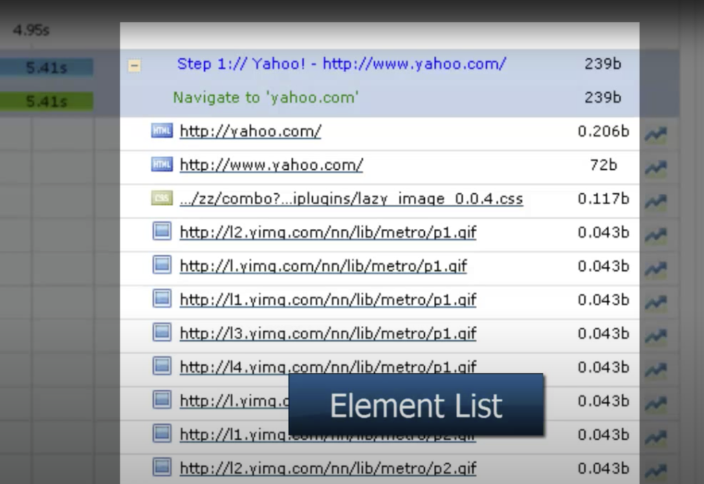Open the trend chart for lazy_image_0.0.4.css

(x=656, y=201)
